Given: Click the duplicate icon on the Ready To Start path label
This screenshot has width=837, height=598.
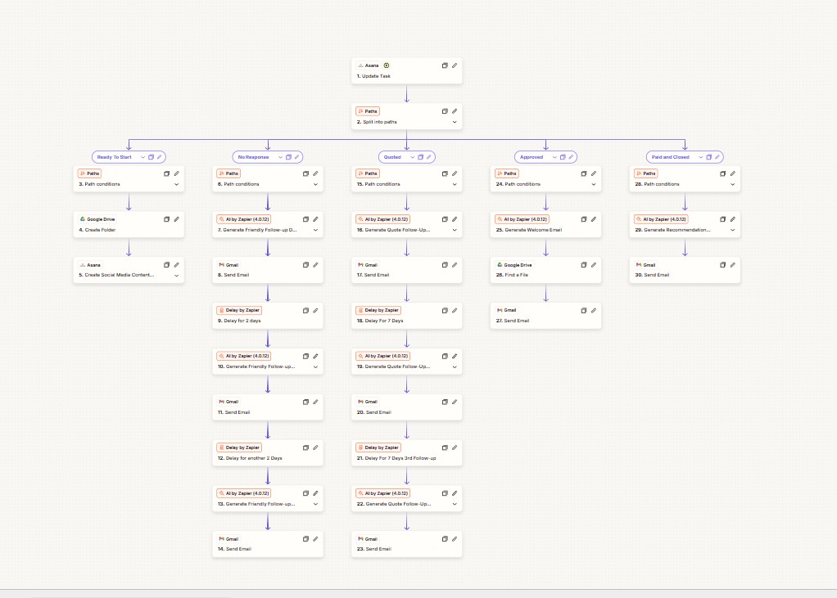Looking at the screenshot, I should pyautogui.click(x=151, y=157).
